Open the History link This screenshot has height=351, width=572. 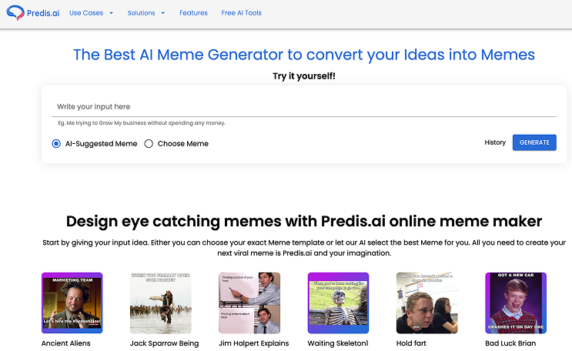tap(495, 142)
